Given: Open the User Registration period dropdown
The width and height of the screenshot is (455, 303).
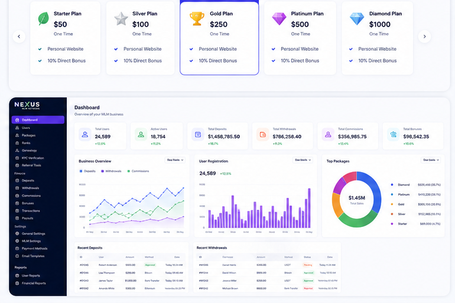Looking at the screenshot, I should pos(303,160).
